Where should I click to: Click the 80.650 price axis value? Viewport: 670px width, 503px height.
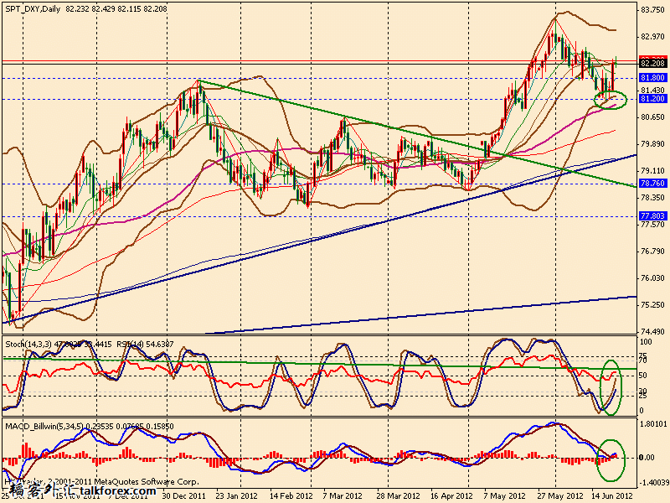pyautogui.click(x=653, y=117)
